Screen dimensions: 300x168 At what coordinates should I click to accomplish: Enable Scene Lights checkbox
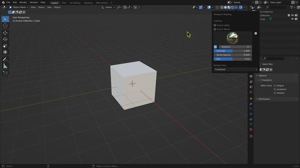point(215,25)
